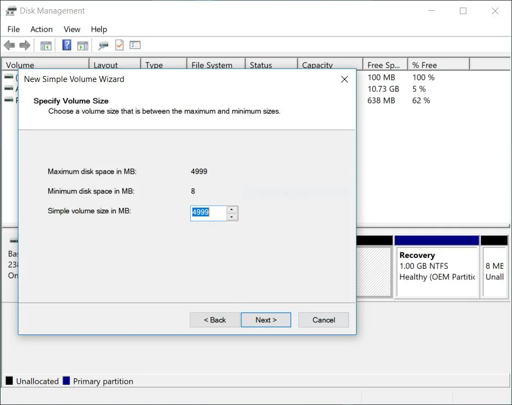Click the blue Primary partition legend swatch

[x=66, y=381]
